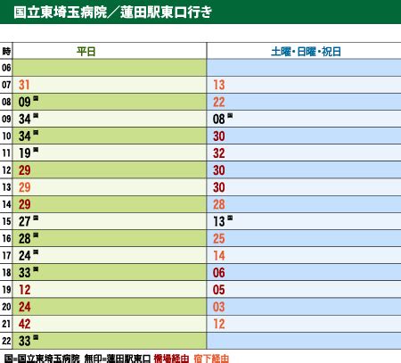Select weekday departure 34 in the 10 row

(x=25, y=136)
